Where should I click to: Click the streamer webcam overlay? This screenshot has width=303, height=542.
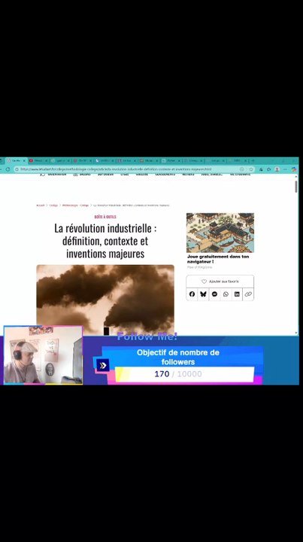pos(43,355)
